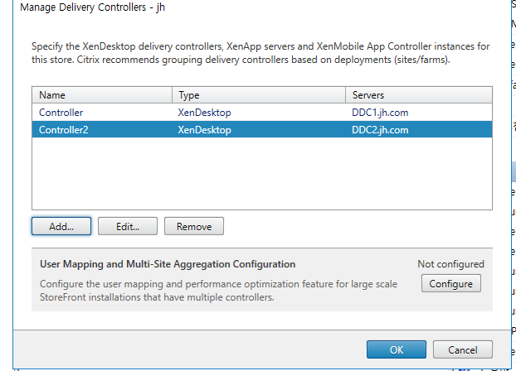
Task: Click the Add... button
Action: tap(61, 226)
